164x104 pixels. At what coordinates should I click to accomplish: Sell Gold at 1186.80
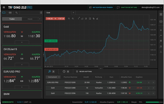pyautogui.click(x=10, y=34)
